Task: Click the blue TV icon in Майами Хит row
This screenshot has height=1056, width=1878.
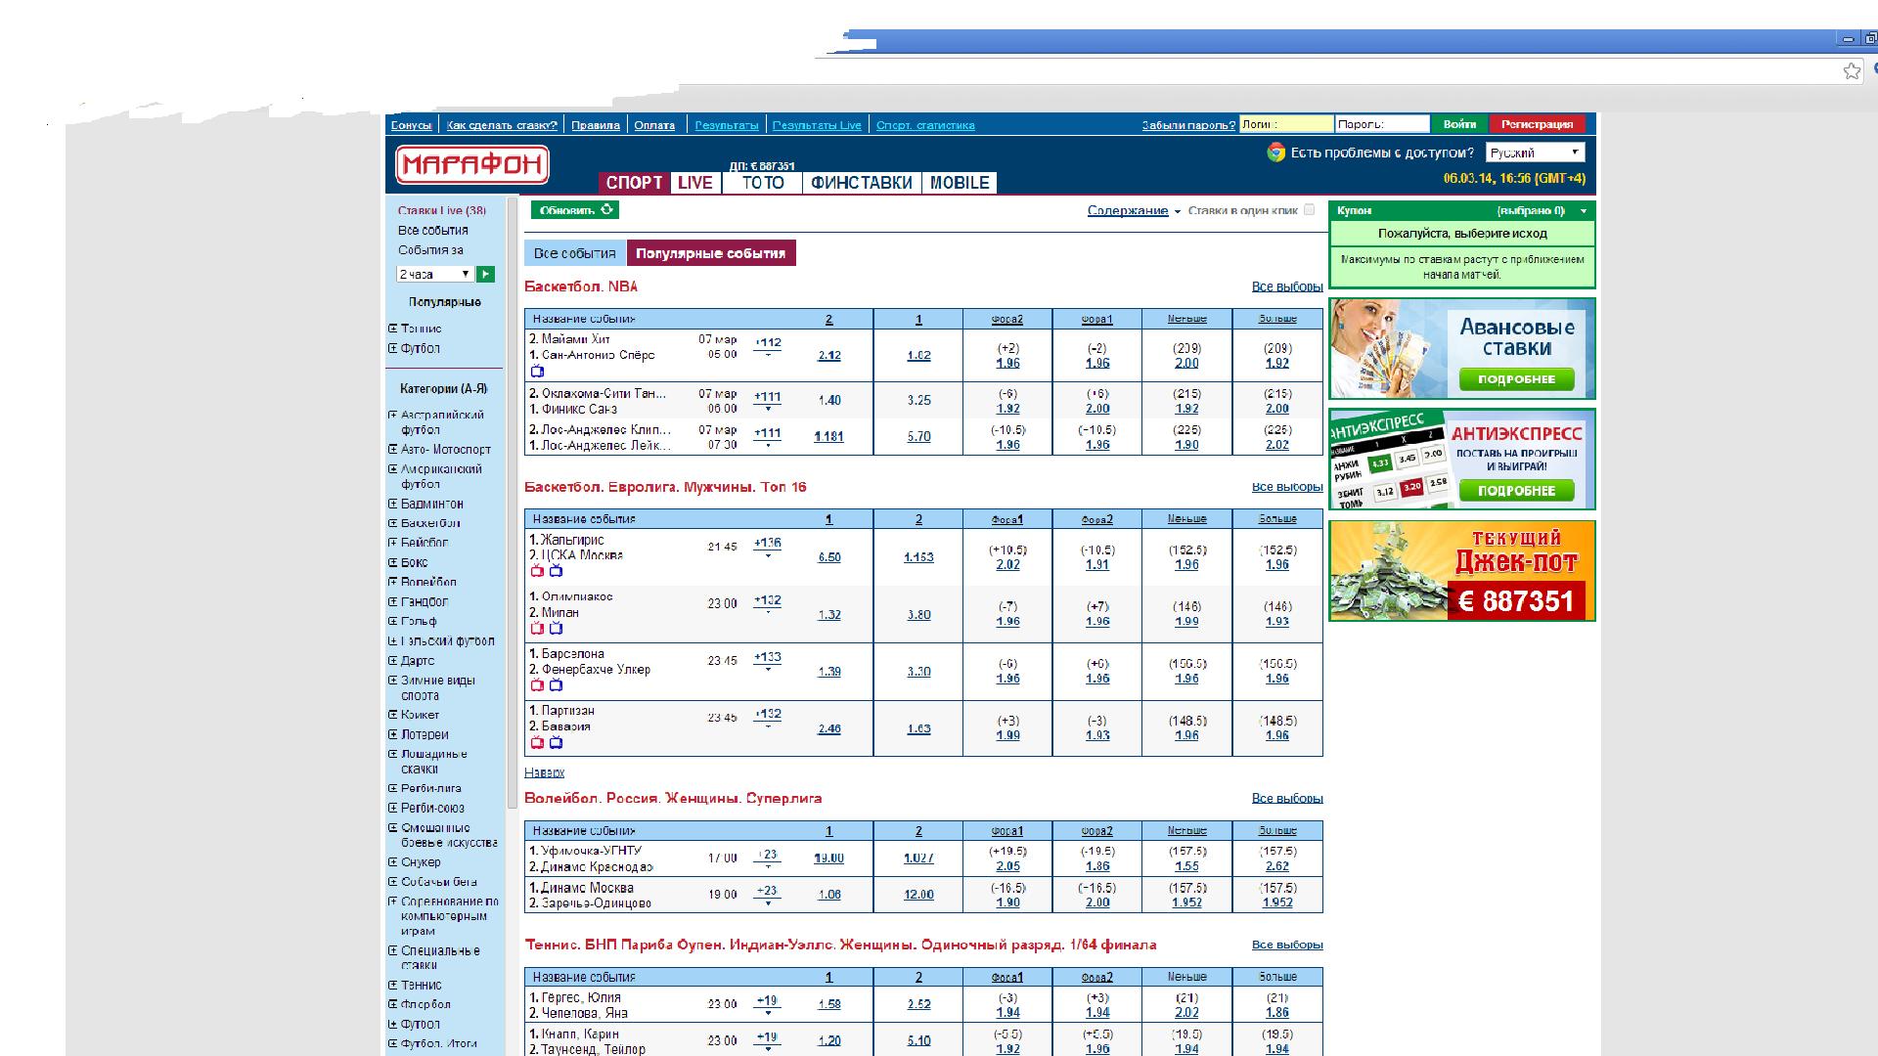Action: [537, 372]
